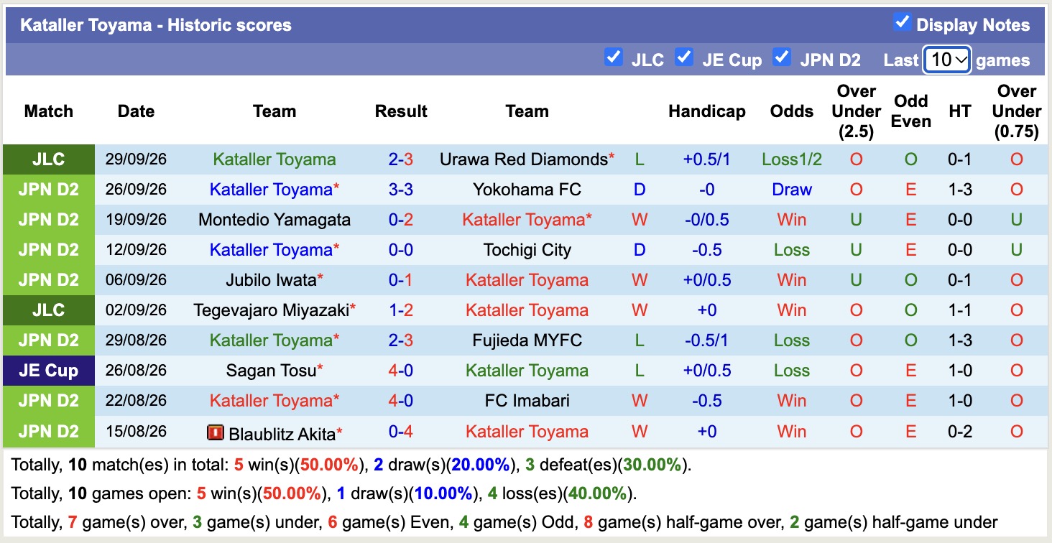Click the Handicap column header
Screen dimensions: 1052x543
point(706,111)
